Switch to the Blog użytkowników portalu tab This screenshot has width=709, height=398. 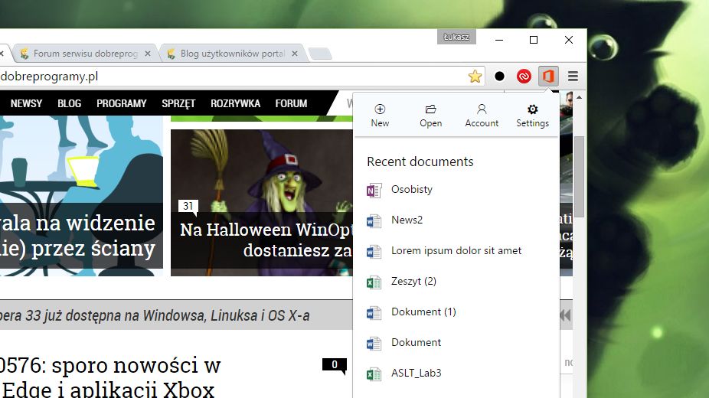click(232, 54)
